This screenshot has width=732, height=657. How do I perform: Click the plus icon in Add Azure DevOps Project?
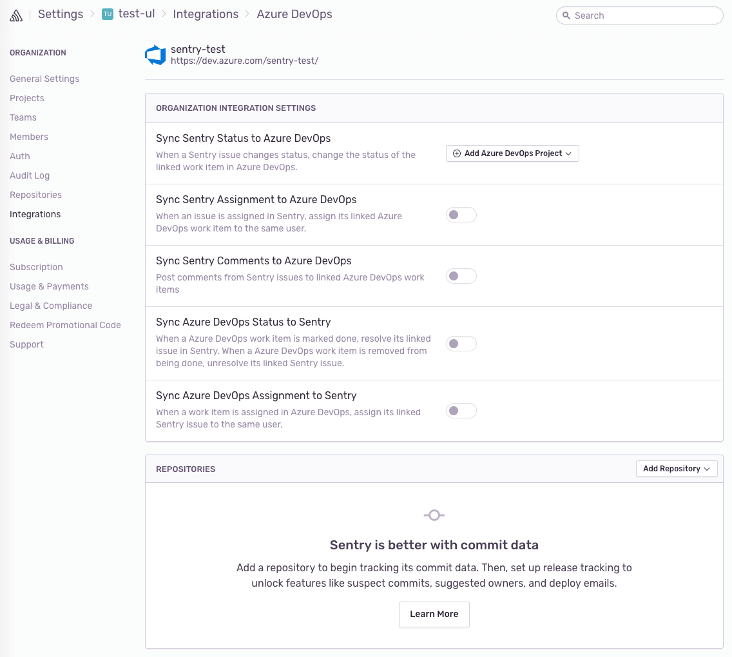456,153
